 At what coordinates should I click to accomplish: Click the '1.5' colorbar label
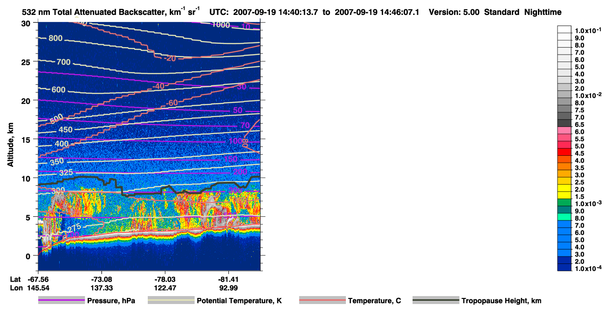click(579, 197)
